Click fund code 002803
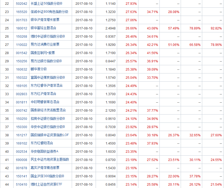This screenshot has width=224, height=188. pos(22,94)
